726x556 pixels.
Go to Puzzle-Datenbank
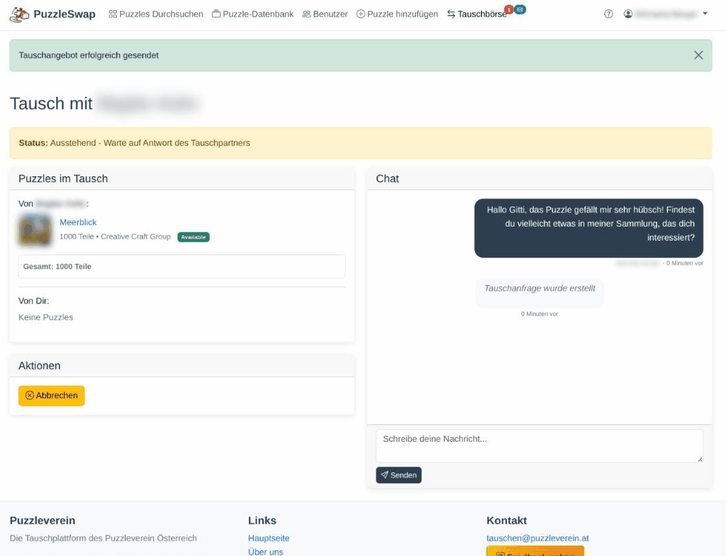252,14
